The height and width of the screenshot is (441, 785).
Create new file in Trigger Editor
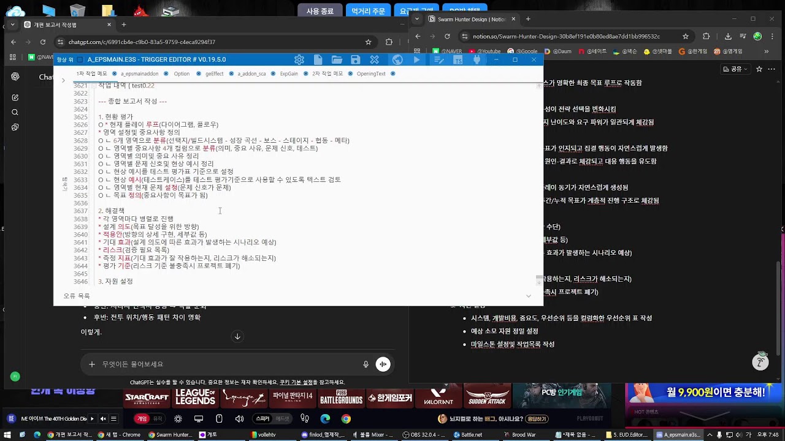tap(318, 59)
